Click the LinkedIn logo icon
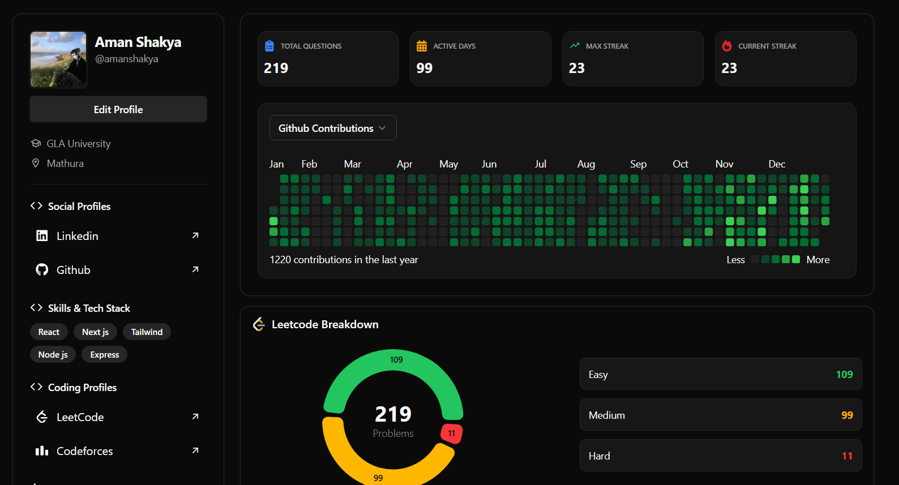Image resolution: width=899 pixels, height=485 pixels. click(x=42, y=236)
